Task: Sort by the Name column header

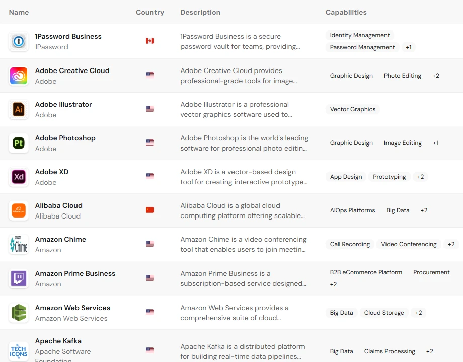Action: (19, 12)
